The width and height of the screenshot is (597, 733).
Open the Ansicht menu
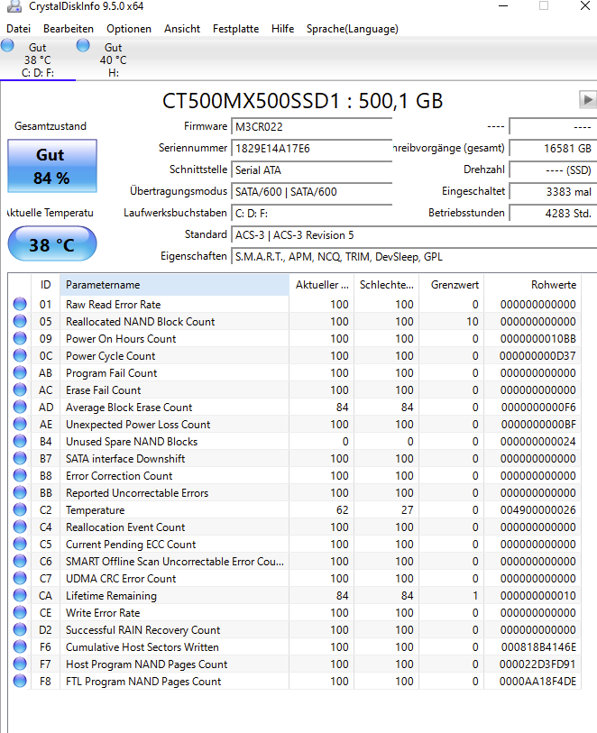[182, 29]
